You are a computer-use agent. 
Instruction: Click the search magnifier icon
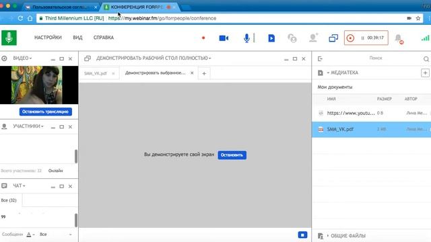426,58
